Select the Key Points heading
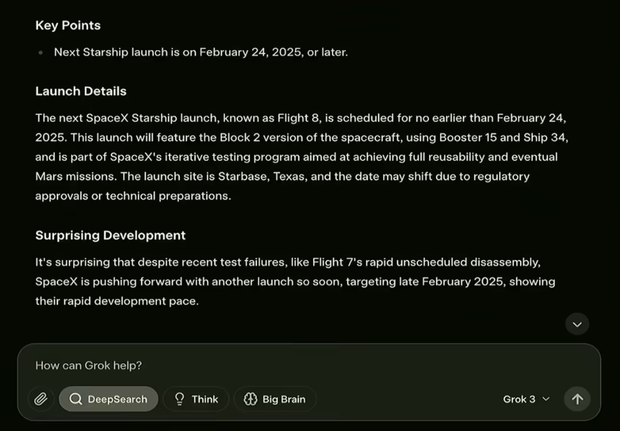620x431 pixels. [x=68, y=25]
